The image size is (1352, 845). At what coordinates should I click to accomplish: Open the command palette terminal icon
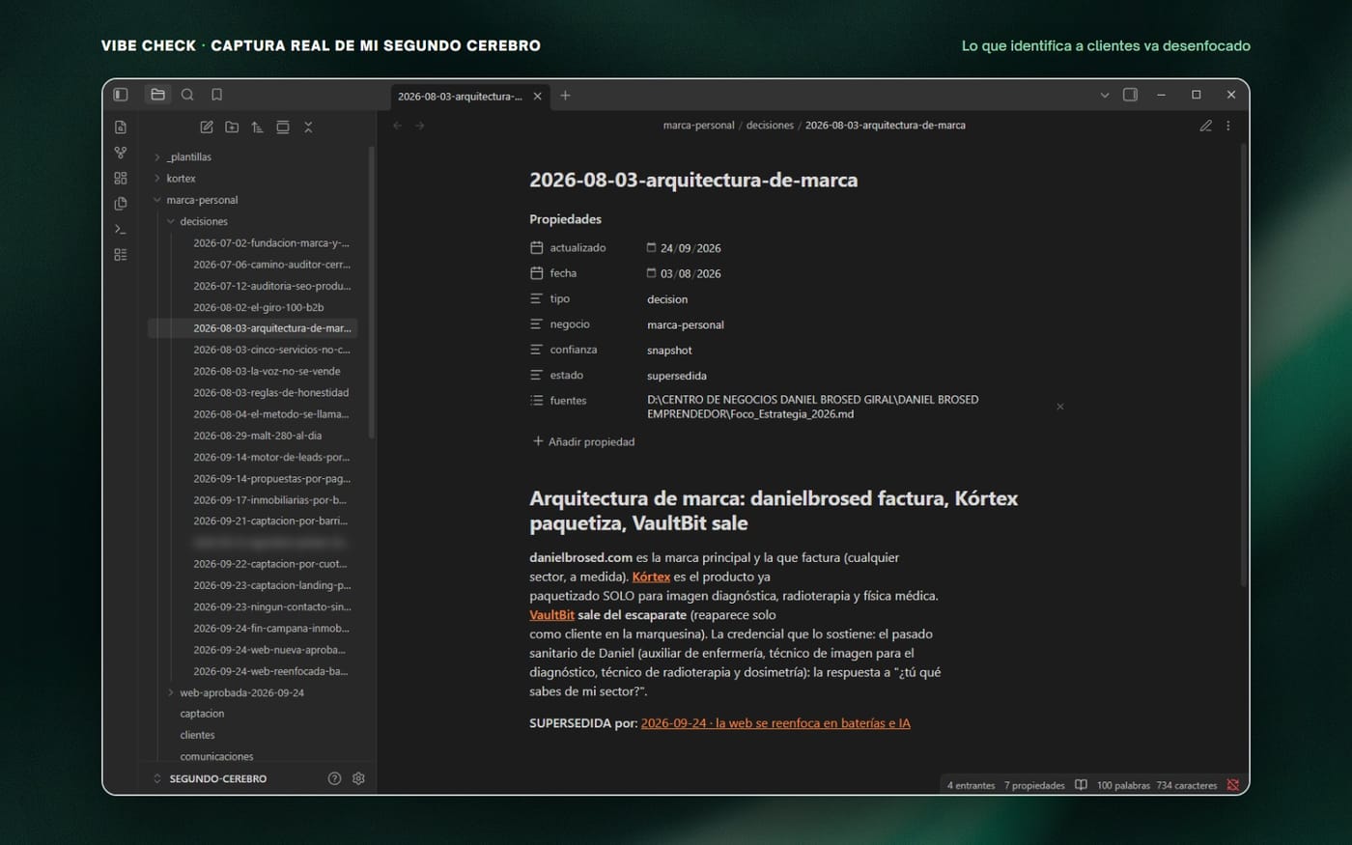[x=121, y=229]
